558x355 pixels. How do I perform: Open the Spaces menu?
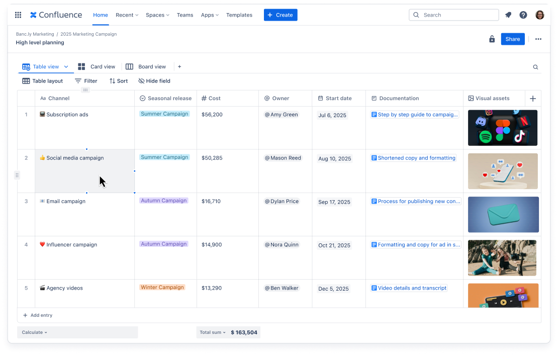[157, 15]
